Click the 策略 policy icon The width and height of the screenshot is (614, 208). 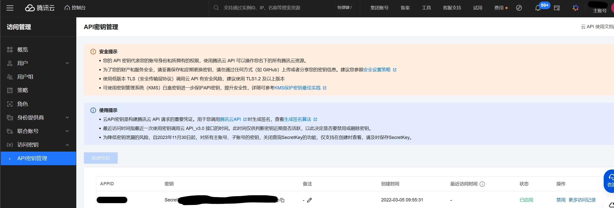10,90
